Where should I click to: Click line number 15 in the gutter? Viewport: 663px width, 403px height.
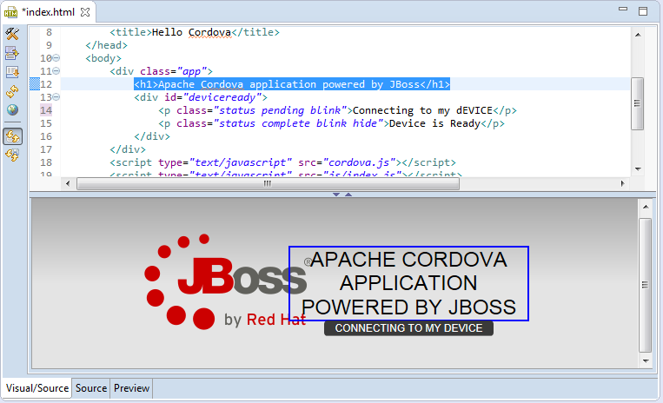(46, 123)
